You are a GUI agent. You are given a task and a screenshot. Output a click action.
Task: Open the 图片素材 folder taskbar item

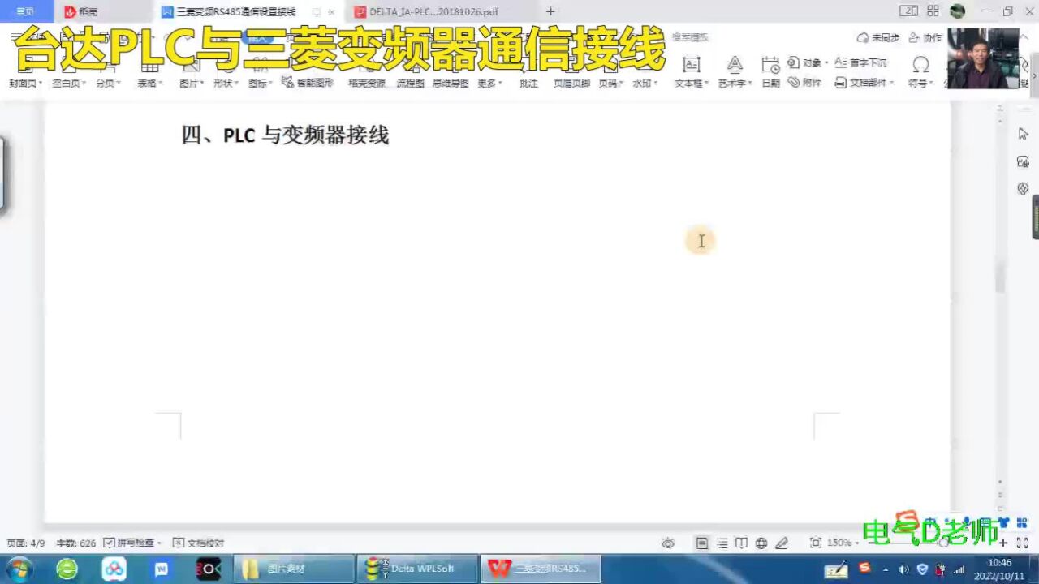pos(294,569)
